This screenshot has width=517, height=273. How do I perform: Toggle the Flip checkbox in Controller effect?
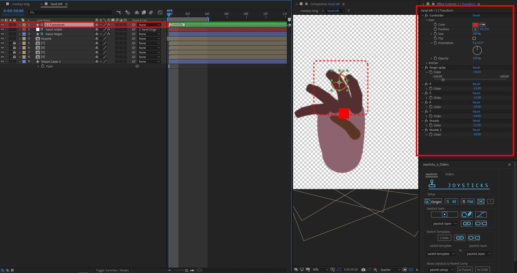(x=474, y=38)
